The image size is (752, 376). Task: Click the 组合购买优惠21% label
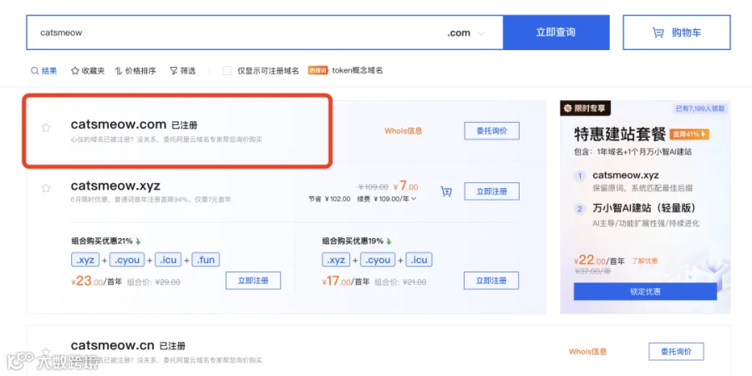pos(101,241)
